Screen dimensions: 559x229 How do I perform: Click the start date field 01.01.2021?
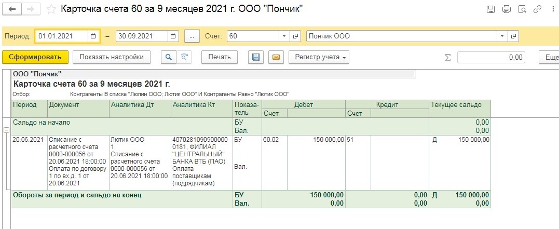[62, 36]
